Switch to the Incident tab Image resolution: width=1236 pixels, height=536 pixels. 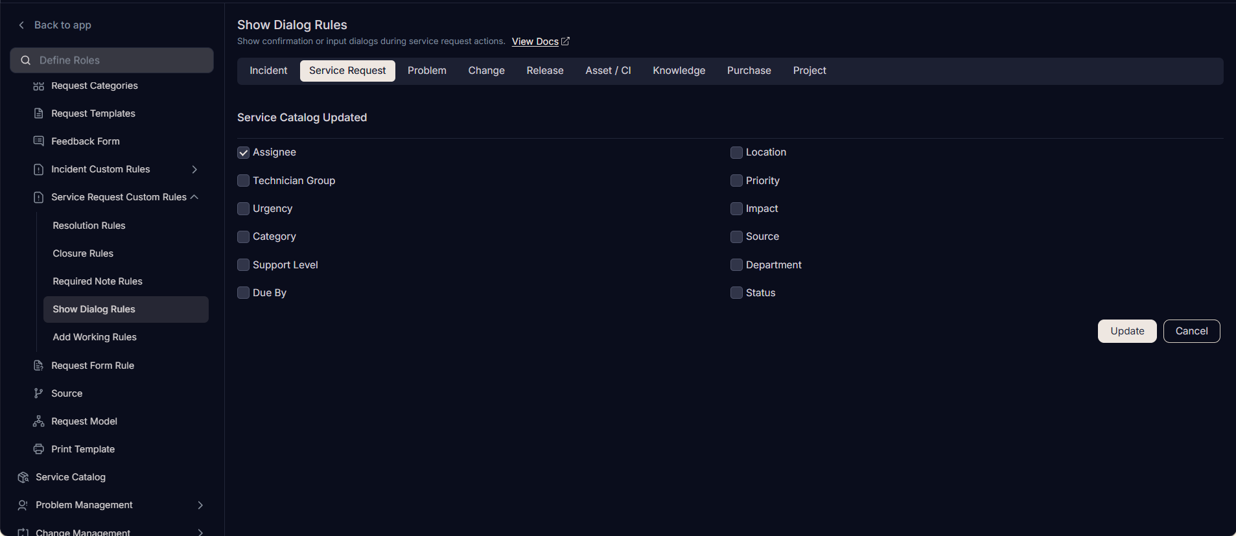pos(268,71)
